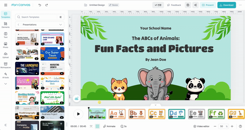Open the Elements sidebar tab

coord(6,25)
